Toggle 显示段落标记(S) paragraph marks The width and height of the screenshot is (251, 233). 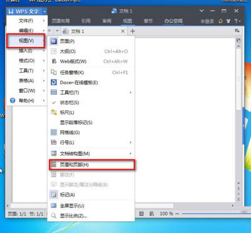click(x=91, y=123)
